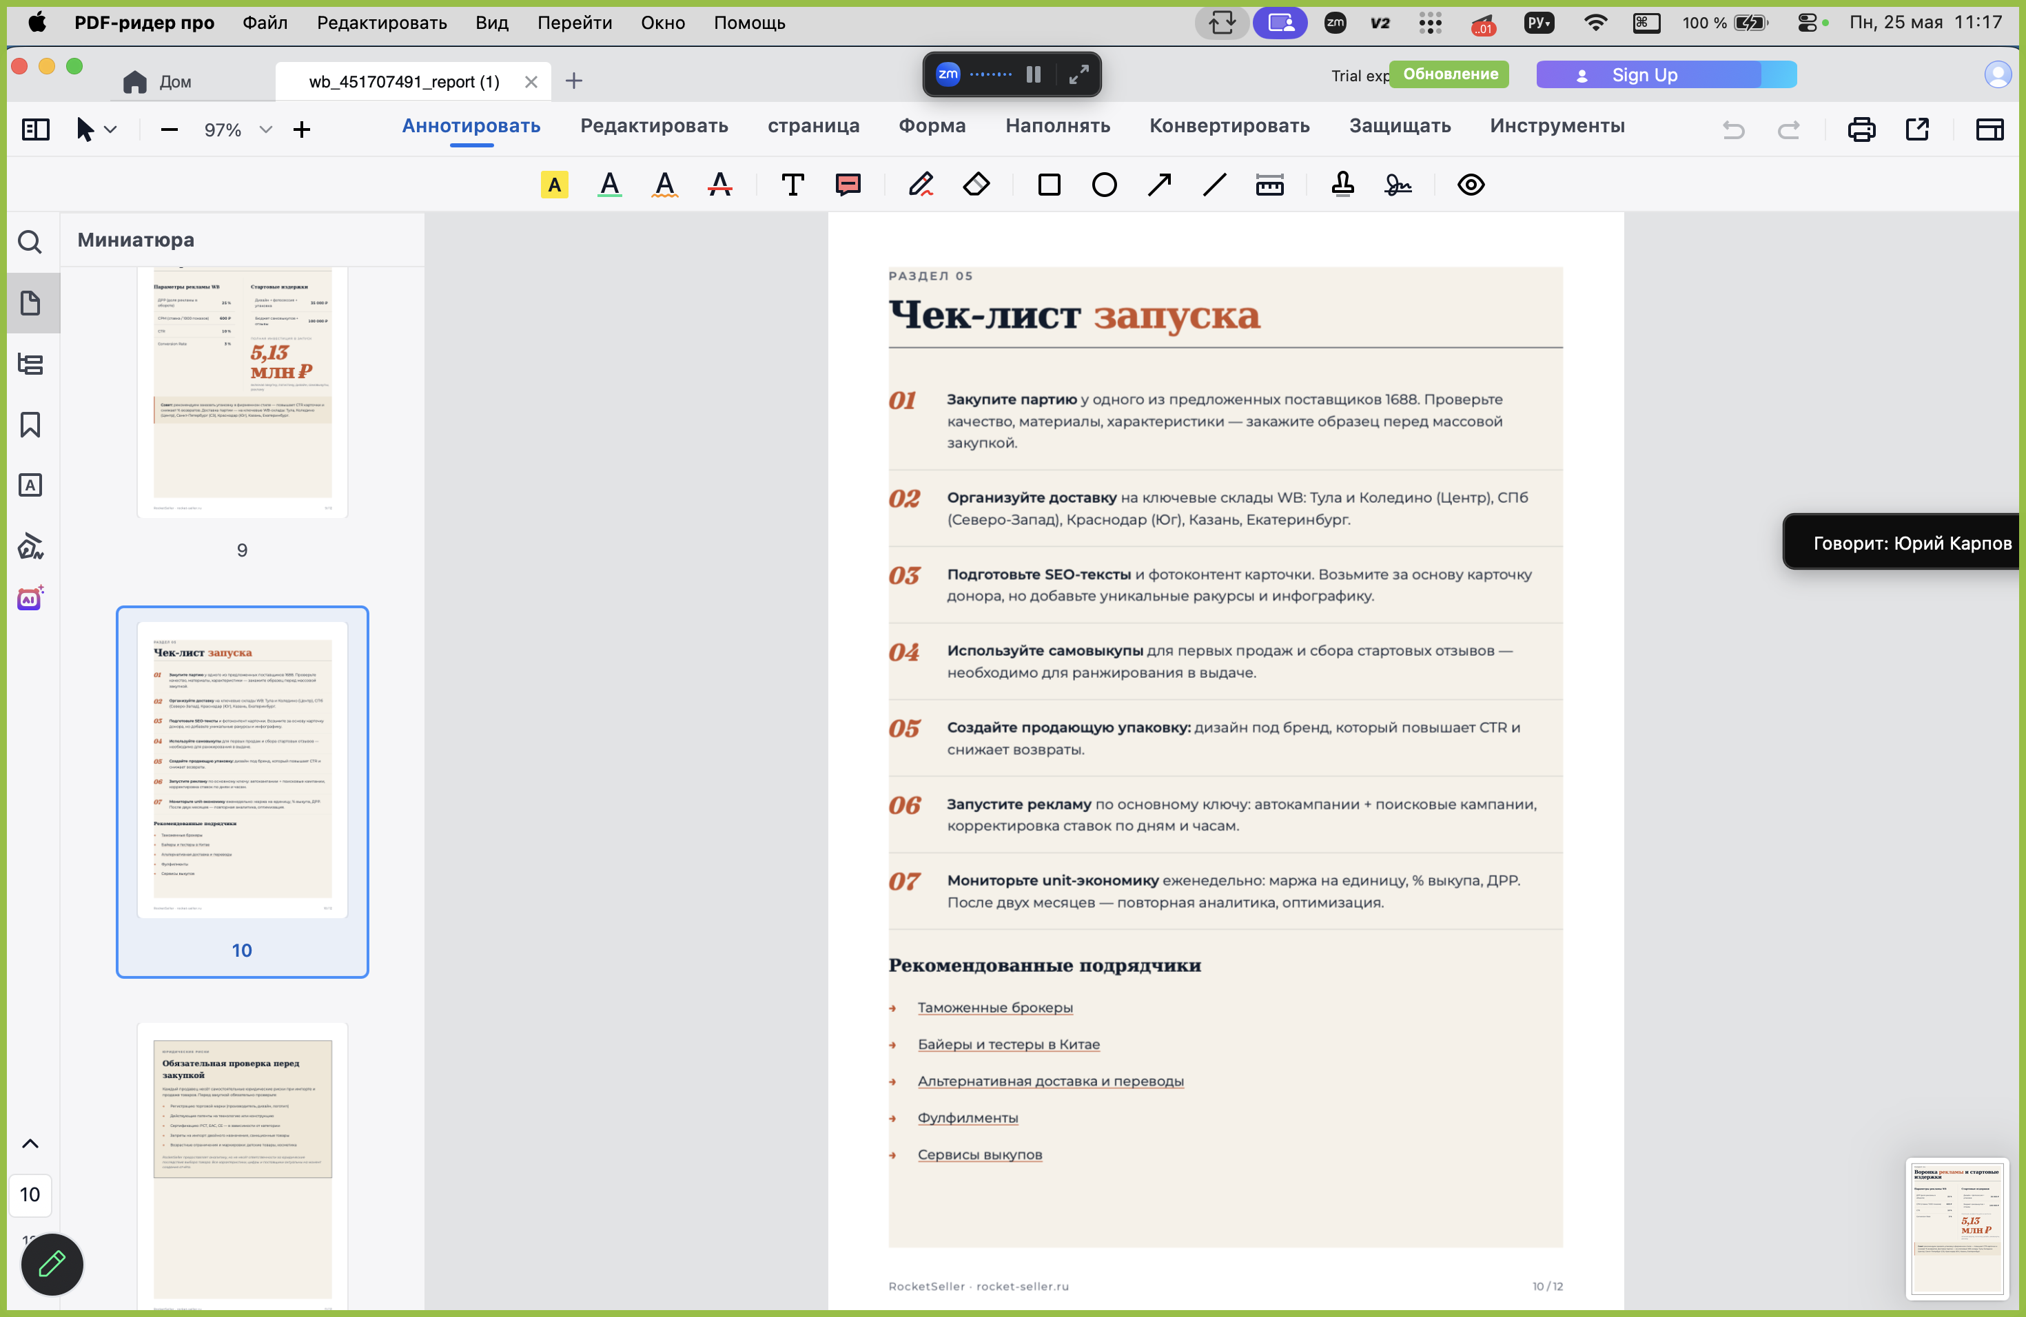Viewport: 2026px width, 1317px height.
Task: Select the straight line tool
Action: tap(1215, 185)
